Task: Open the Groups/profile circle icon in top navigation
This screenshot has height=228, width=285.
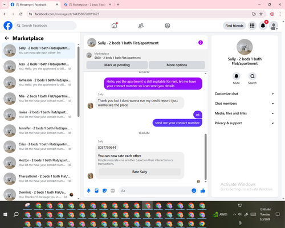Action: 168,26
